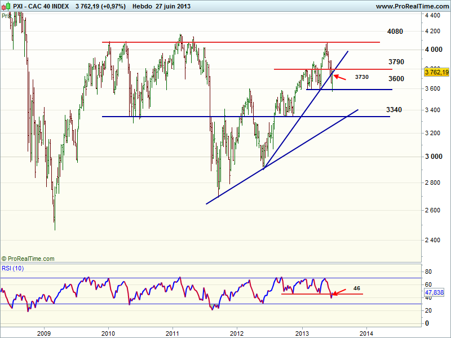Click the 3730 annotation text
Viewport: 451px width, 338px height.
point(362,77)
